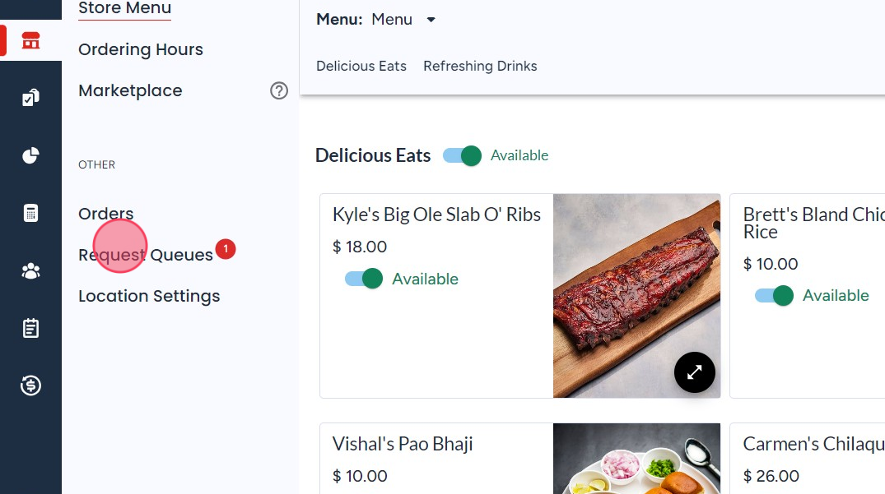The height and width of the screenshot is (494, 885).
Task: Open the dollar sign circular icon
Action: [x=30, y=386]
